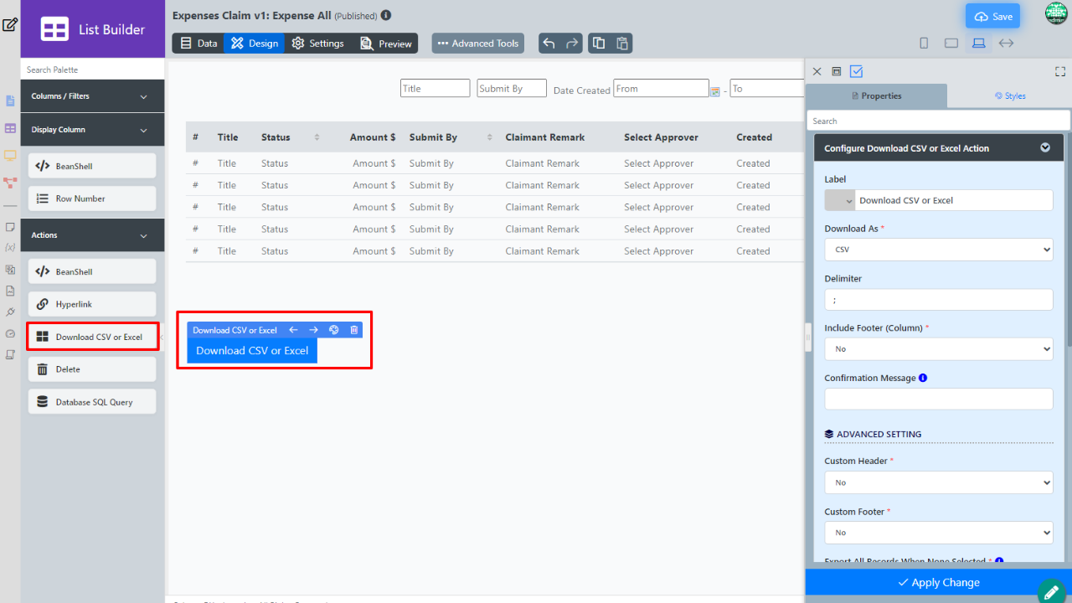
Task: Open the Process Builder icon in sidebar
Action: coord(10,182)
